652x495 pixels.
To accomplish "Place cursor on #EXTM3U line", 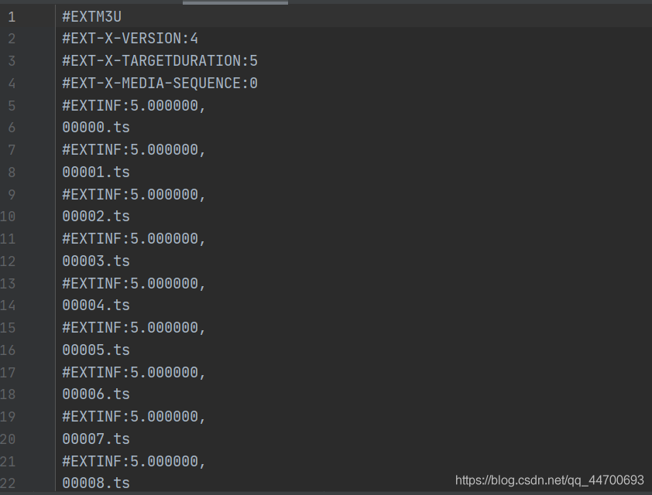I will point(92,17).
